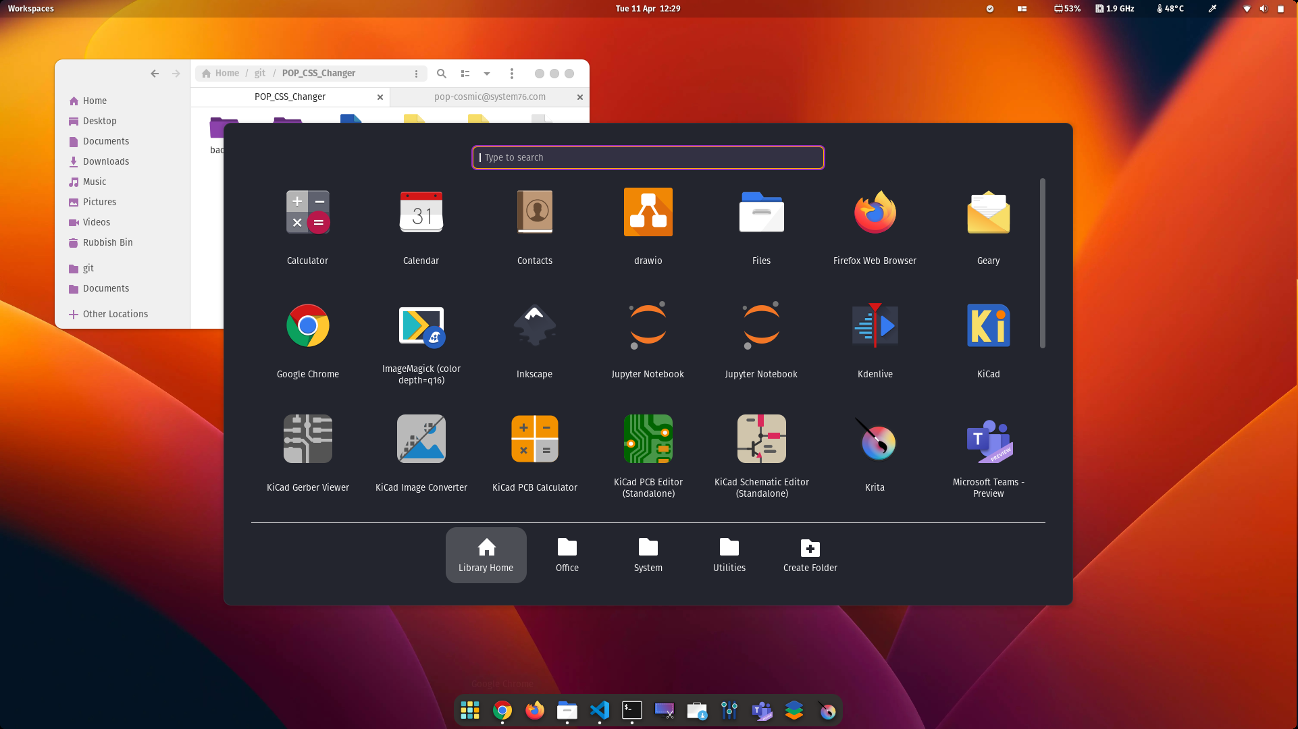
Task: Launch the Inkscape application
Action: click(x=534, y=326)
